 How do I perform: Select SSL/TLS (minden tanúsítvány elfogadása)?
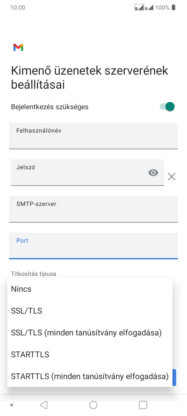click(x=87, y=332)
